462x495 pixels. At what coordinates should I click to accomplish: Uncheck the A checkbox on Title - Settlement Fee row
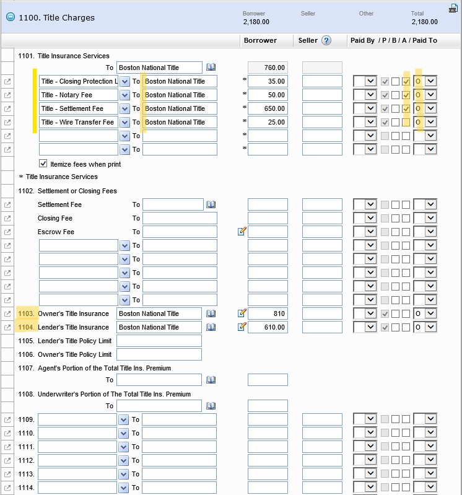[406, 108]
